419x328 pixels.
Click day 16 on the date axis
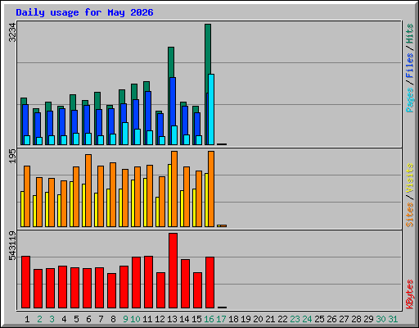click(x=209, y=319)
